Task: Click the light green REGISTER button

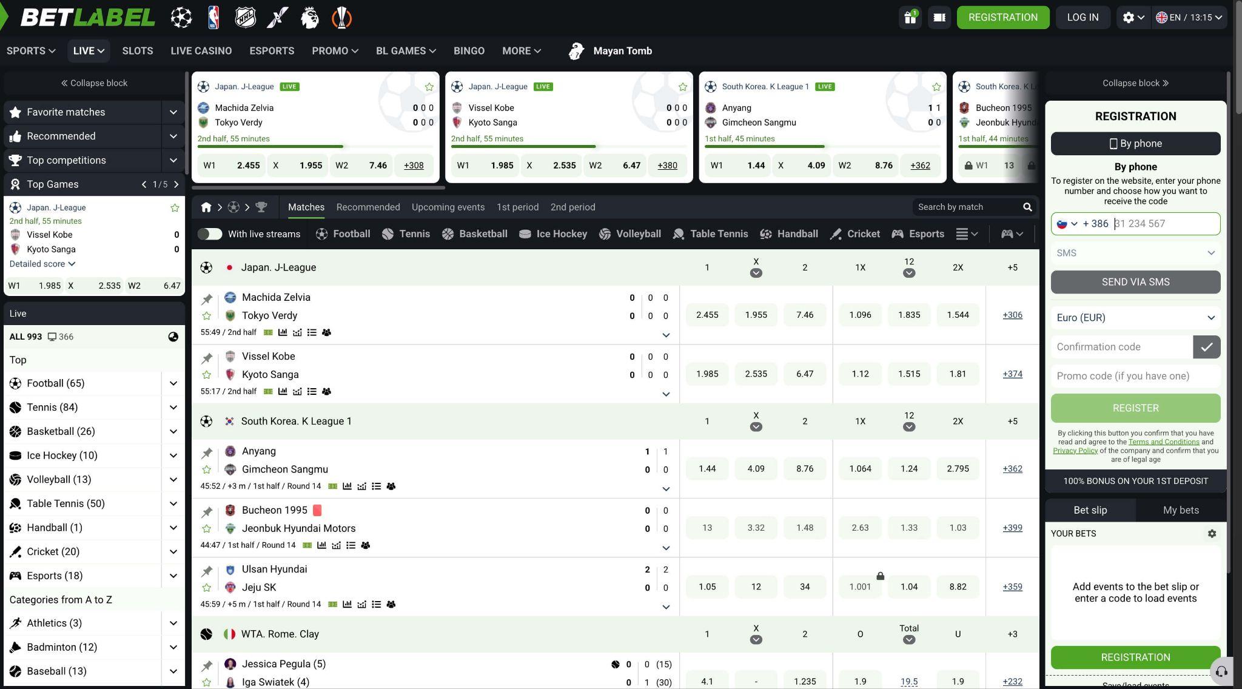Action: (1135, 408)
